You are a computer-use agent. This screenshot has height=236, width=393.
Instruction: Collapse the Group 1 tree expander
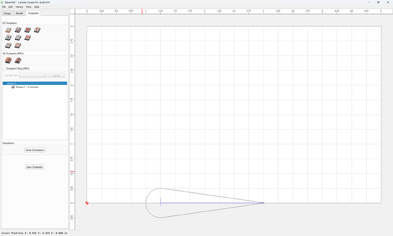click(5, 83)
